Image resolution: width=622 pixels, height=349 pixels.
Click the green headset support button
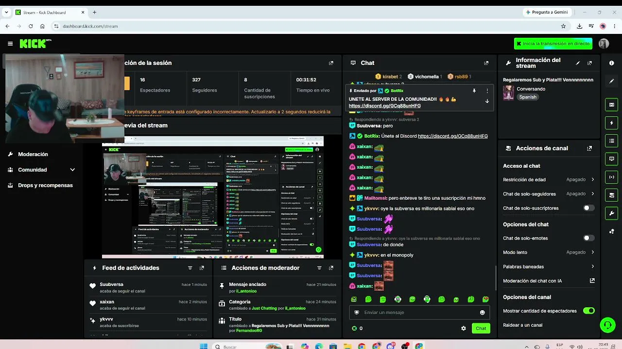(x=607, y=325)
